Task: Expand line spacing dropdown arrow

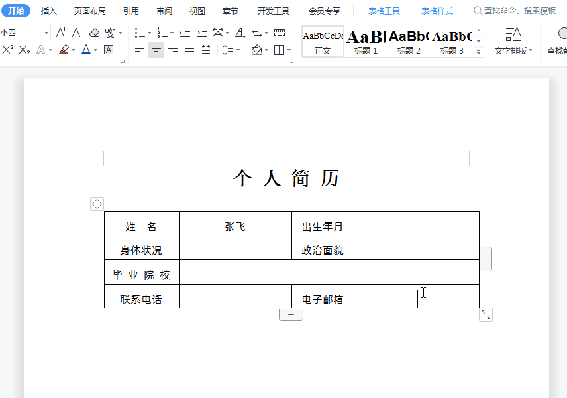Action: [x=238, y=50]
